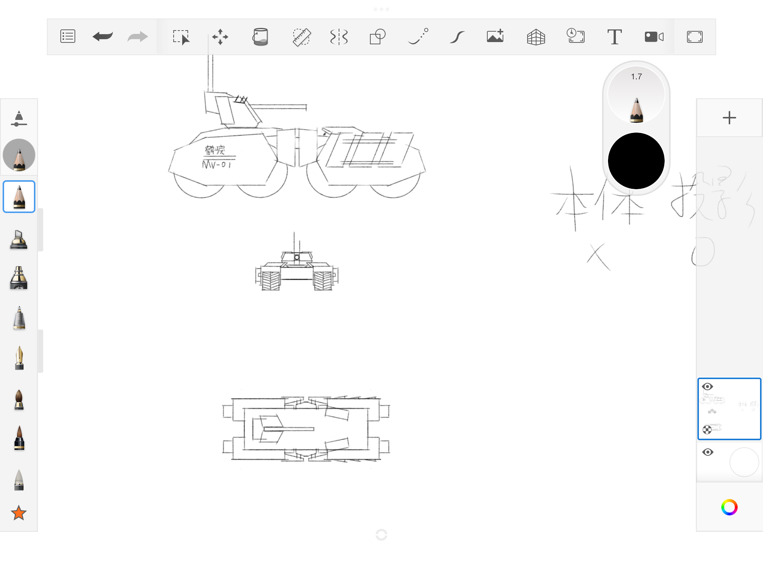Screen dimensions: 763x572
Task: Toggle full screen mode
Action: pyautogui.click(x=695, y=37)
